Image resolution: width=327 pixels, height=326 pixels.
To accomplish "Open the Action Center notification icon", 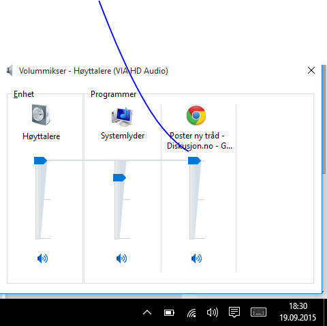I will coord(234,312).
